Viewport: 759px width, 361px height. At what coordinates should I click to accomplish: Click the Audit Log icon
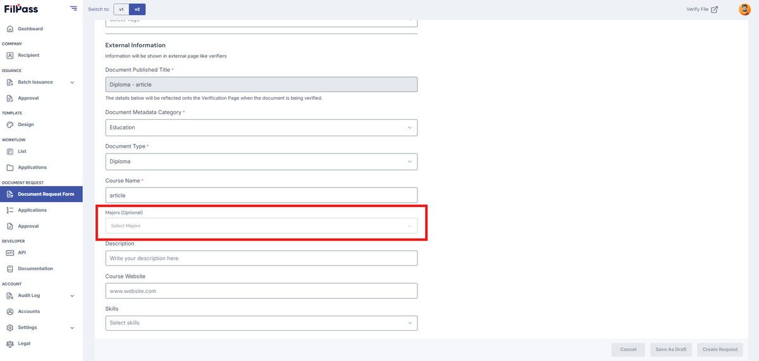(10, 295)
